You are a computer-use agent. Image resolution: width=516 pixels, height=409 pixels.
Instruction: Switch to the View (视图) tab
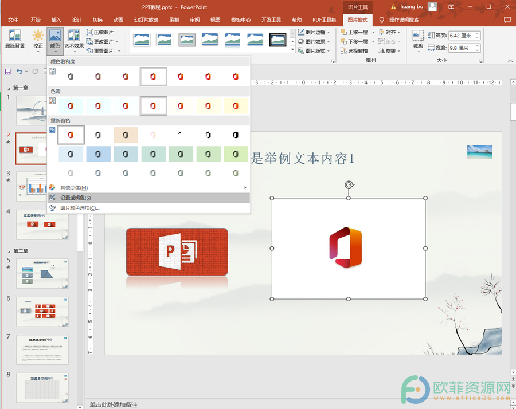215,19
